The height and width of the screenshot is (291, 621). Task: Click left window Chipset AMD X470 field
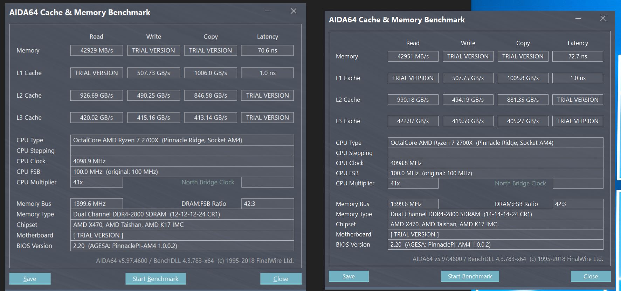pos(182,225)
